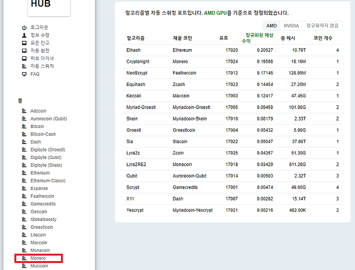Click Myriadcoin-Yescrypt coin cell
This screenshot has width=355, height=270.
coord(193,210)
